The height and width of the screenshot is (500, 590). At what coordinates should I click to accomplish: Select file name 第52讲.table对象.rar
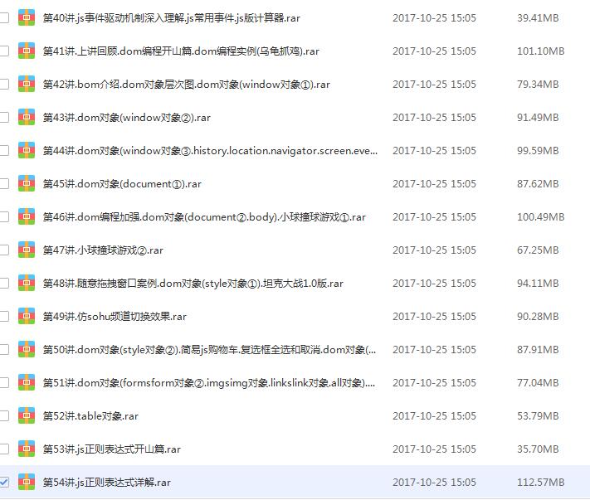[90, 415]
